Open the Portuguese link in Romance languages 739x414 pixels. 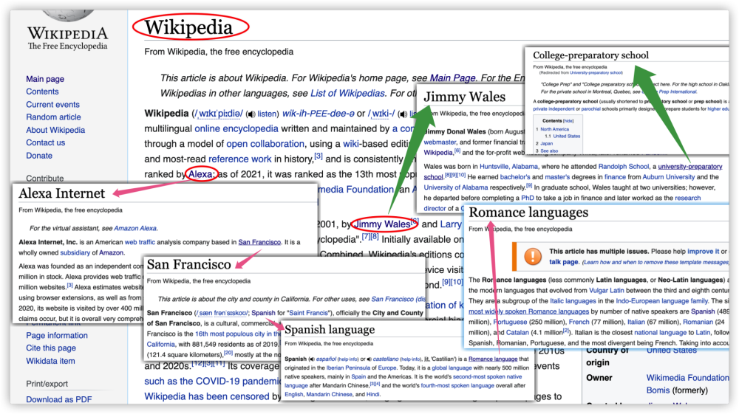click(511, 322)
